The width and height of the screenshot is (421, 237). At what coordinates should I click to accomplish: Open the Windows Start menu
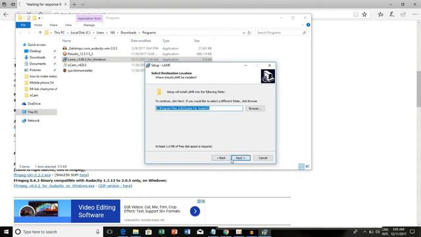(x=6, y=232)
